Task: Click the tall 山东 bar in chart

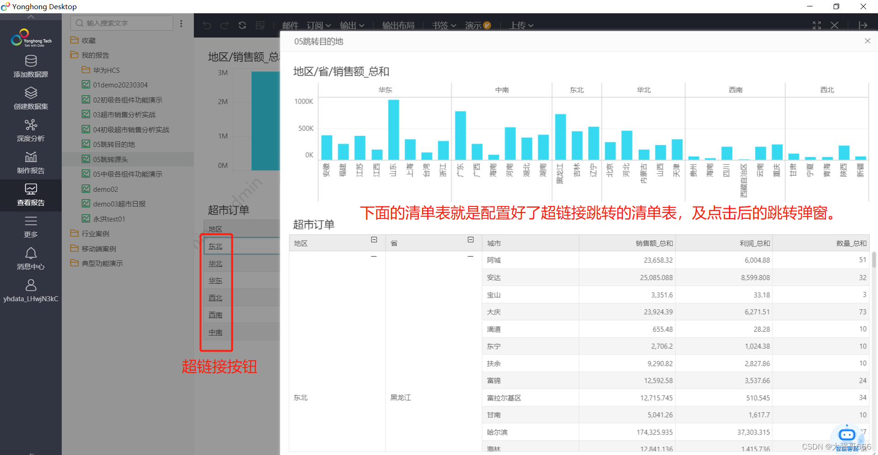Action: [x=393, y=130]
